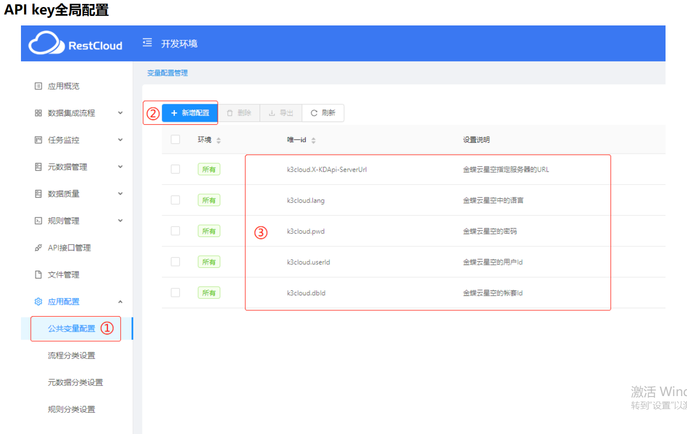Click the 所有 tag in k3cloud.X-KDApi-ServerUrl row
Viewport: 687px width, 434px height.
point(209,170)
